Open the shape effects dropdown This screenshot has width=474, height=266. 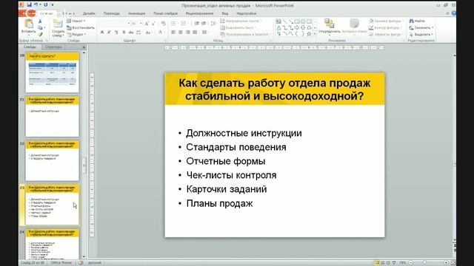(386, 35)
